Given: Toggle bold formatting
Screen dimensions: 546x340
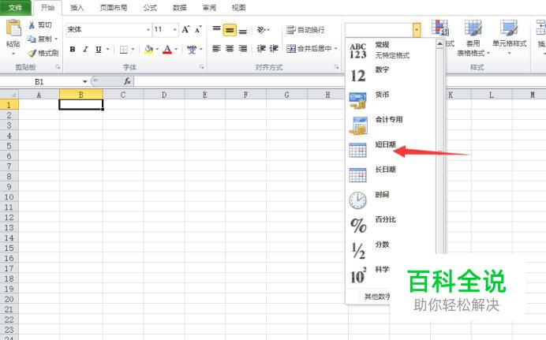Looking at the screenshot, I should pyautogui.click(x=73, y=50).
